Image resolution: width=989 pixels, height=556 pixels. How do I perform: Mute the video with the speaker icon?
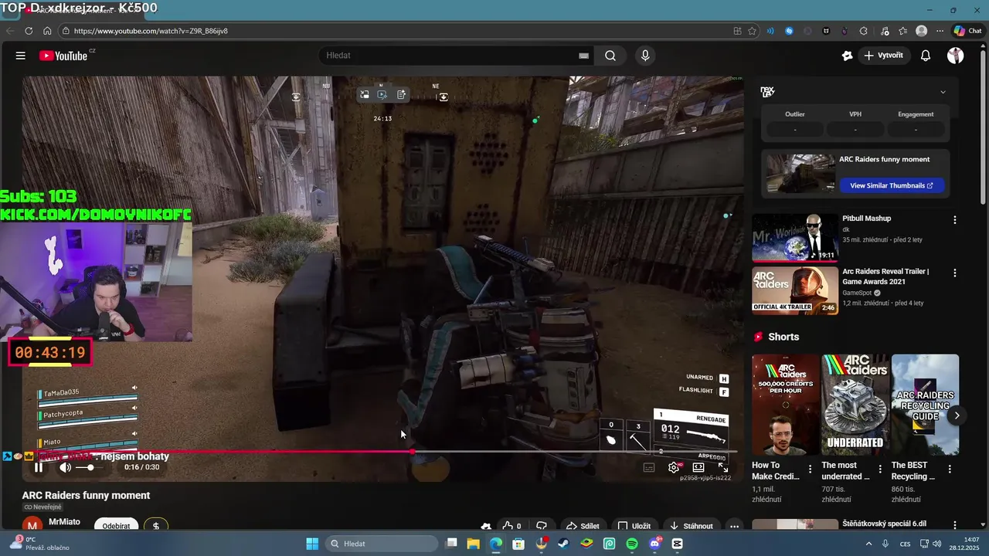tap(65, 467)
